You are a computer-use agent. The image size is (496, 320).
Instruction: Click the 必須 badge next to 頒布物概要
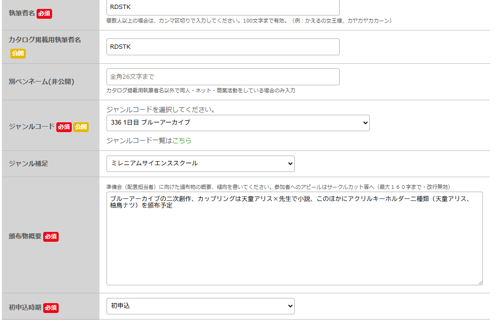click(x=51, y=237)
